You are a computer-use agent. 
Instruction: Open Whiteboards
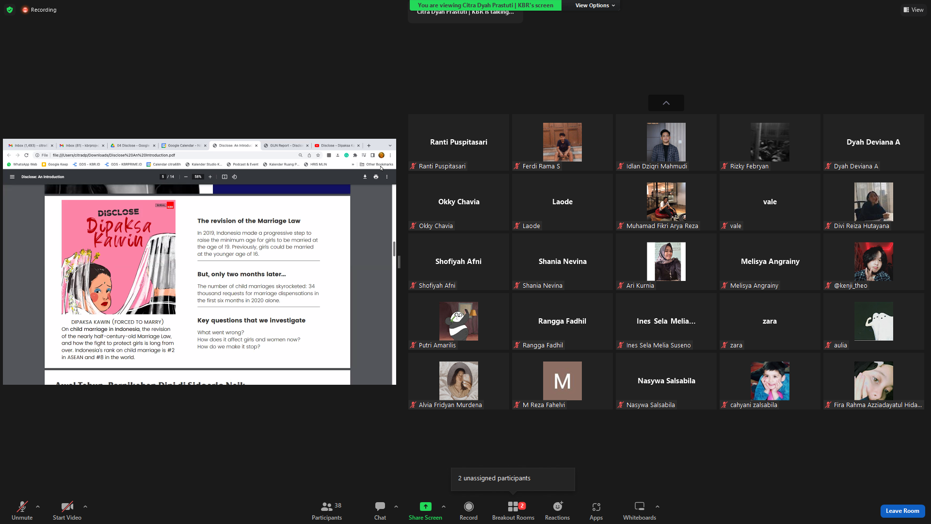[x=640, y=511]
